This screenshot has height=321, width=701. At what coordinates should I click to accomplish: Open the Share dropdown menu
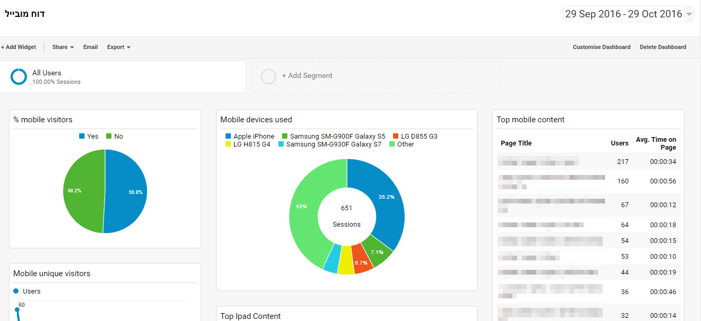[x=63, y=47]
